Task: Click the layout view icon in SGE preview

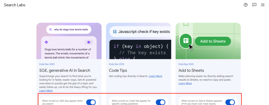Action: [89, 42]
